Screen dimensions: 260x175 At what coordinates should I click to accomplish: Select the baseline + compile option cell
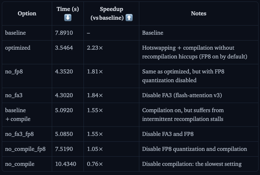click(x=18, y=114)
